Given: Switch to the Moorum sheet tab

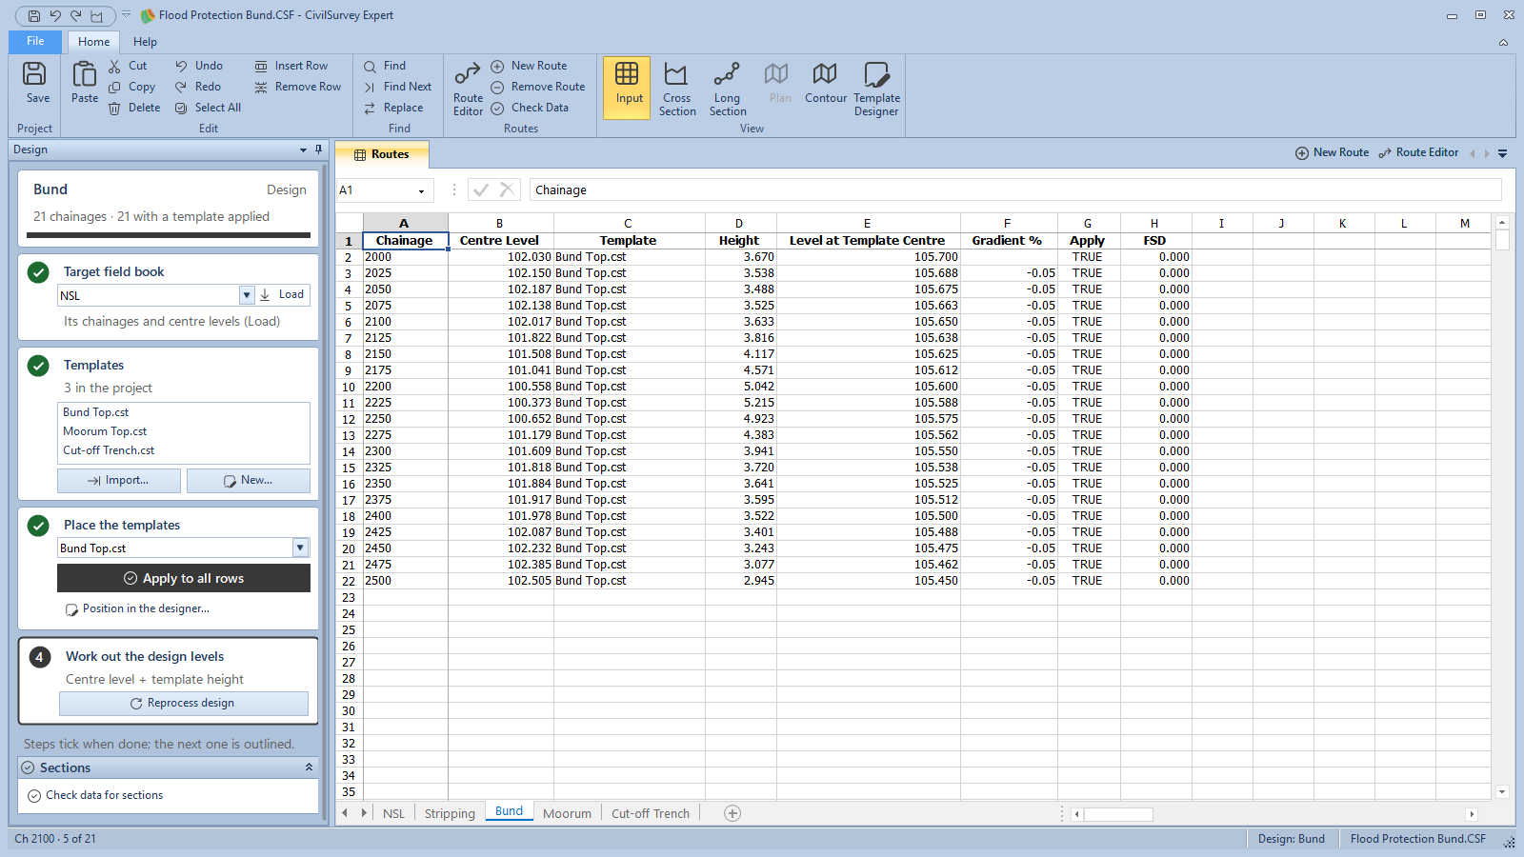Looking at the screenshot, I should (x=567, y=813).
